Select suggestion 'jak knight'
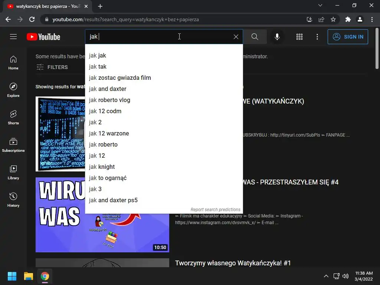 (x=164, y=167)
